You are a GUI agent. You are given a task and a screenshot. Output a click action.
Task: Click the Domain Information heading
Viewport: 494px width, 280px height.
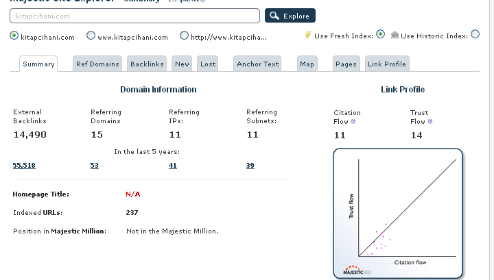(x=158, y=90)
